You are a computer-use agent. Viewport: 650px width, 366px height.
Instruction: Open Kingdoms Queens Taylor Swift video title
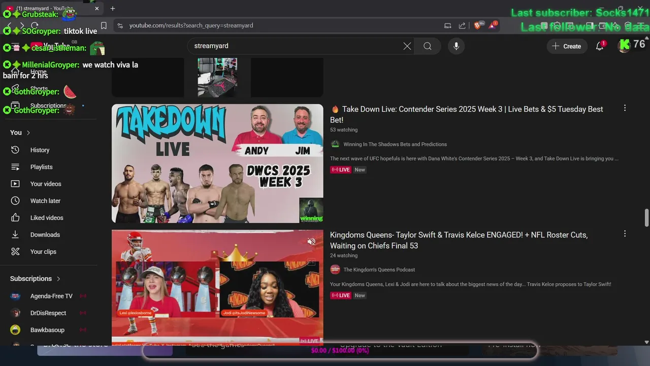(x=459, y=240)
